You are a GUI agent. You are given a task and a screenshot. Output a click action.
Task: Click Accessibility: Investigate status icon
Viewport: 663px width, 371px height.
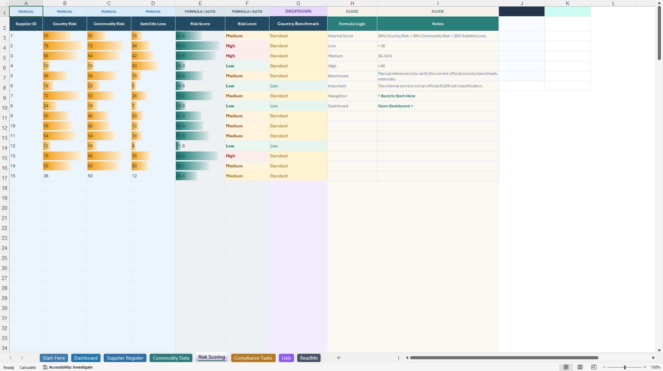(x=68, y=367)
